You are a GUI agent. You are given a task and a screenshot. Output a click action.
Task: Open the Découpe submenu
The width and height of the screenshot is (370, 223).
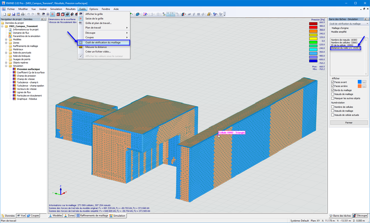[x=103, y=33]
